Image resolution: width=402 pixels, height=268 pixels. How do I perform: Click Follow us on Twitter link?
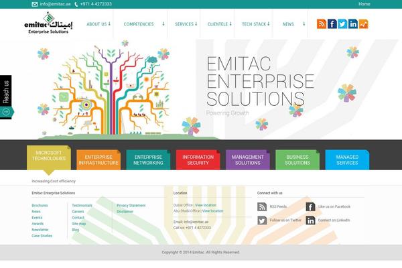point(285,220)
